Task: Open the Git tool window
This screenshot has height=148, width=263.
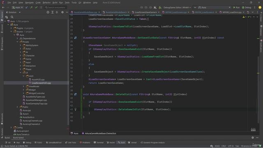Action: pos(8,143)
